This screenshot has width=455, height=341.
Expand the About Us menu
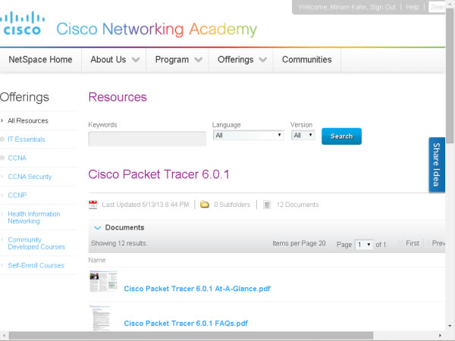(115, 60)
